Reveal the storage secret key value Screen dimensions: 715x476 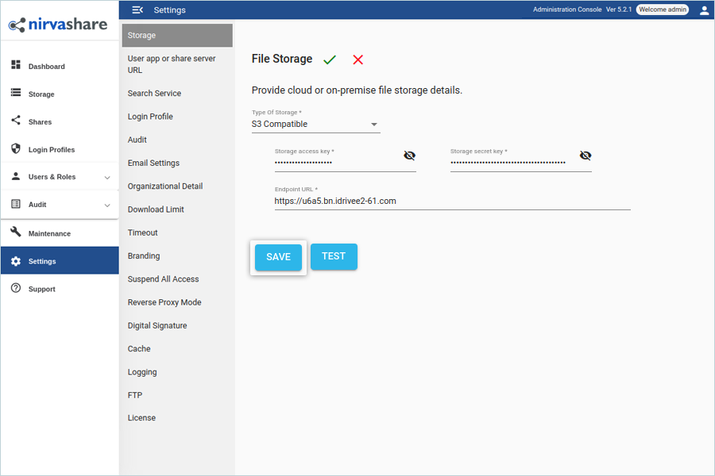[x=586, y=155]
